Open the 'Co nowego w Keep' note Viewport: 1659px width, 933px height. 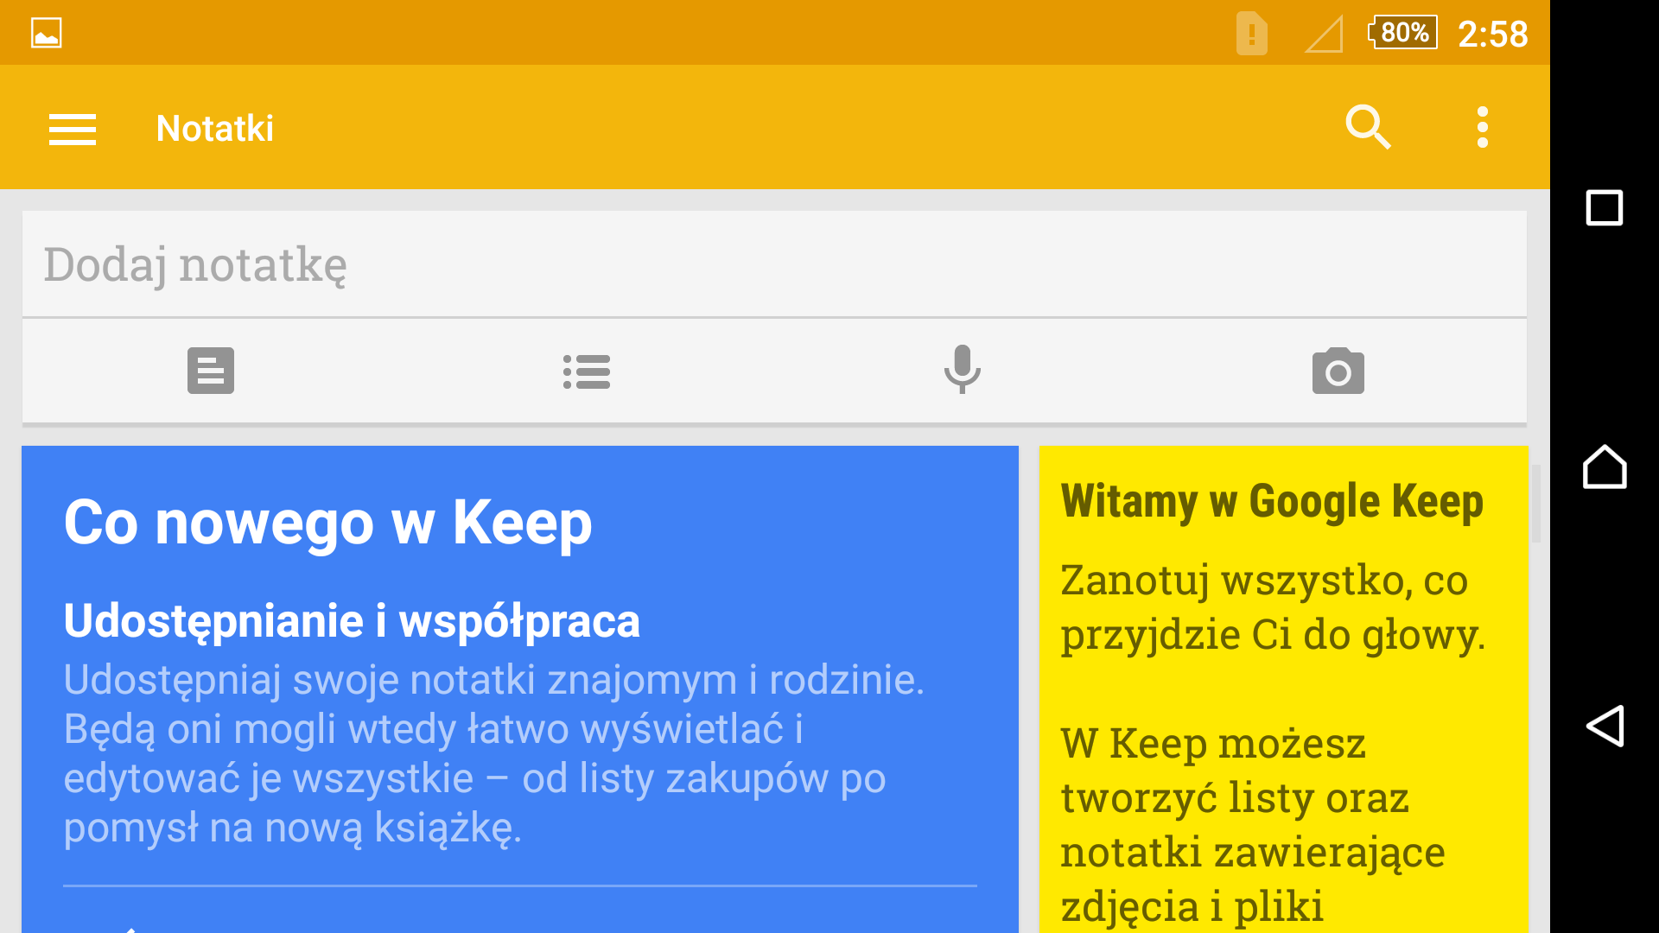pyautogui.click(x=520, y=689)
